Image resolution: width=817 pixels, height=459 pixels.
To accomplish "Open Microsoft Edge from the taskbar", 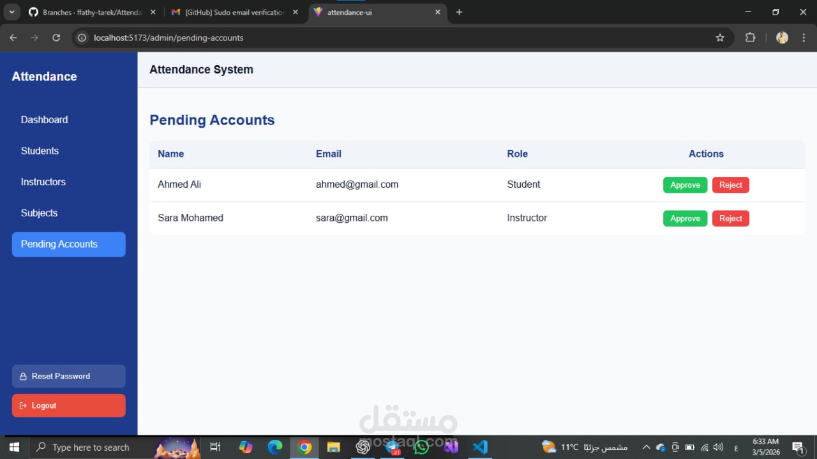I will click(275, 448).
